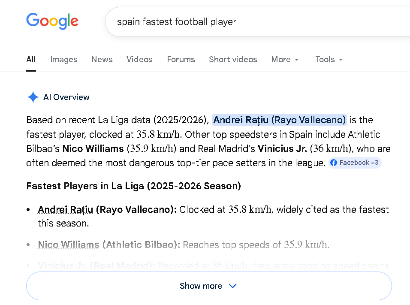Switch to the Forums tab
This screenshot has height=305, width=410.
[x=181, y=60]
